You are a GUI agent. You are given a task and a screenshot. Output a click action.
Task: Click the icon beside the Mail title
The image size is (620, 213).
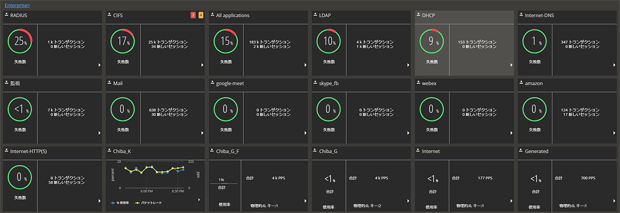pos(109,83)
